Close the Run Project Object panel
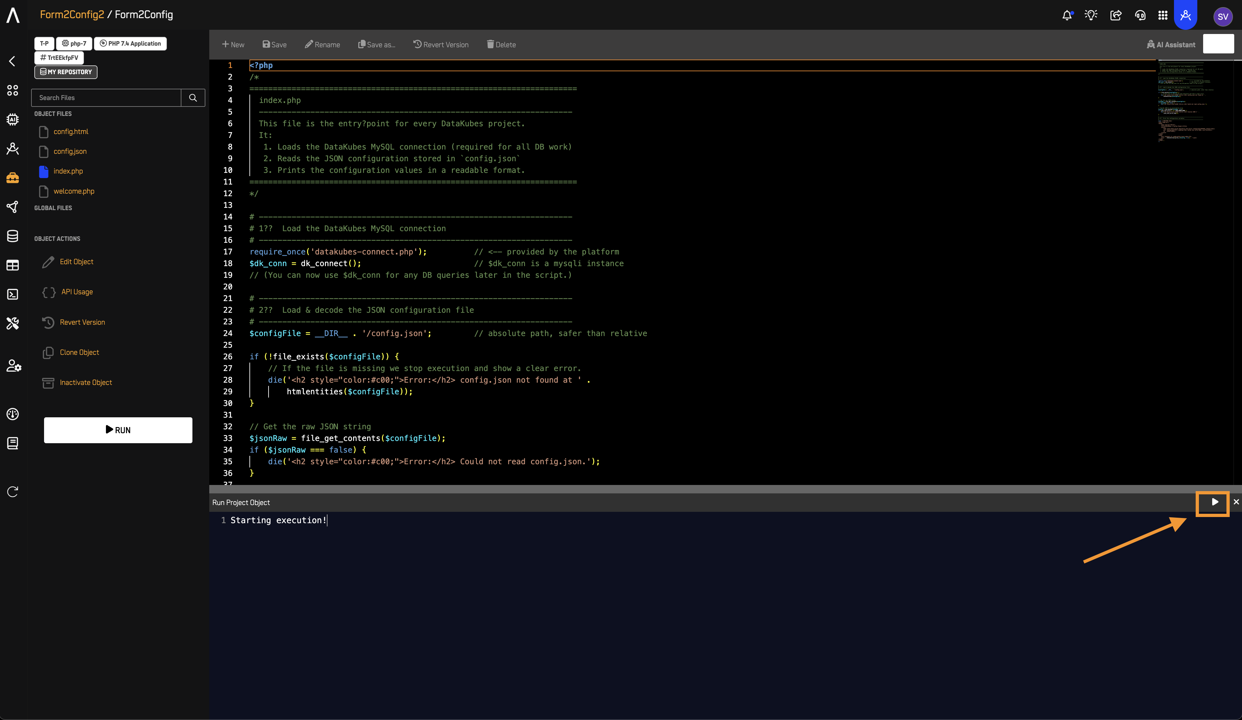The width and height of the screenshot is (1242, 720). tap(1236, 502)
